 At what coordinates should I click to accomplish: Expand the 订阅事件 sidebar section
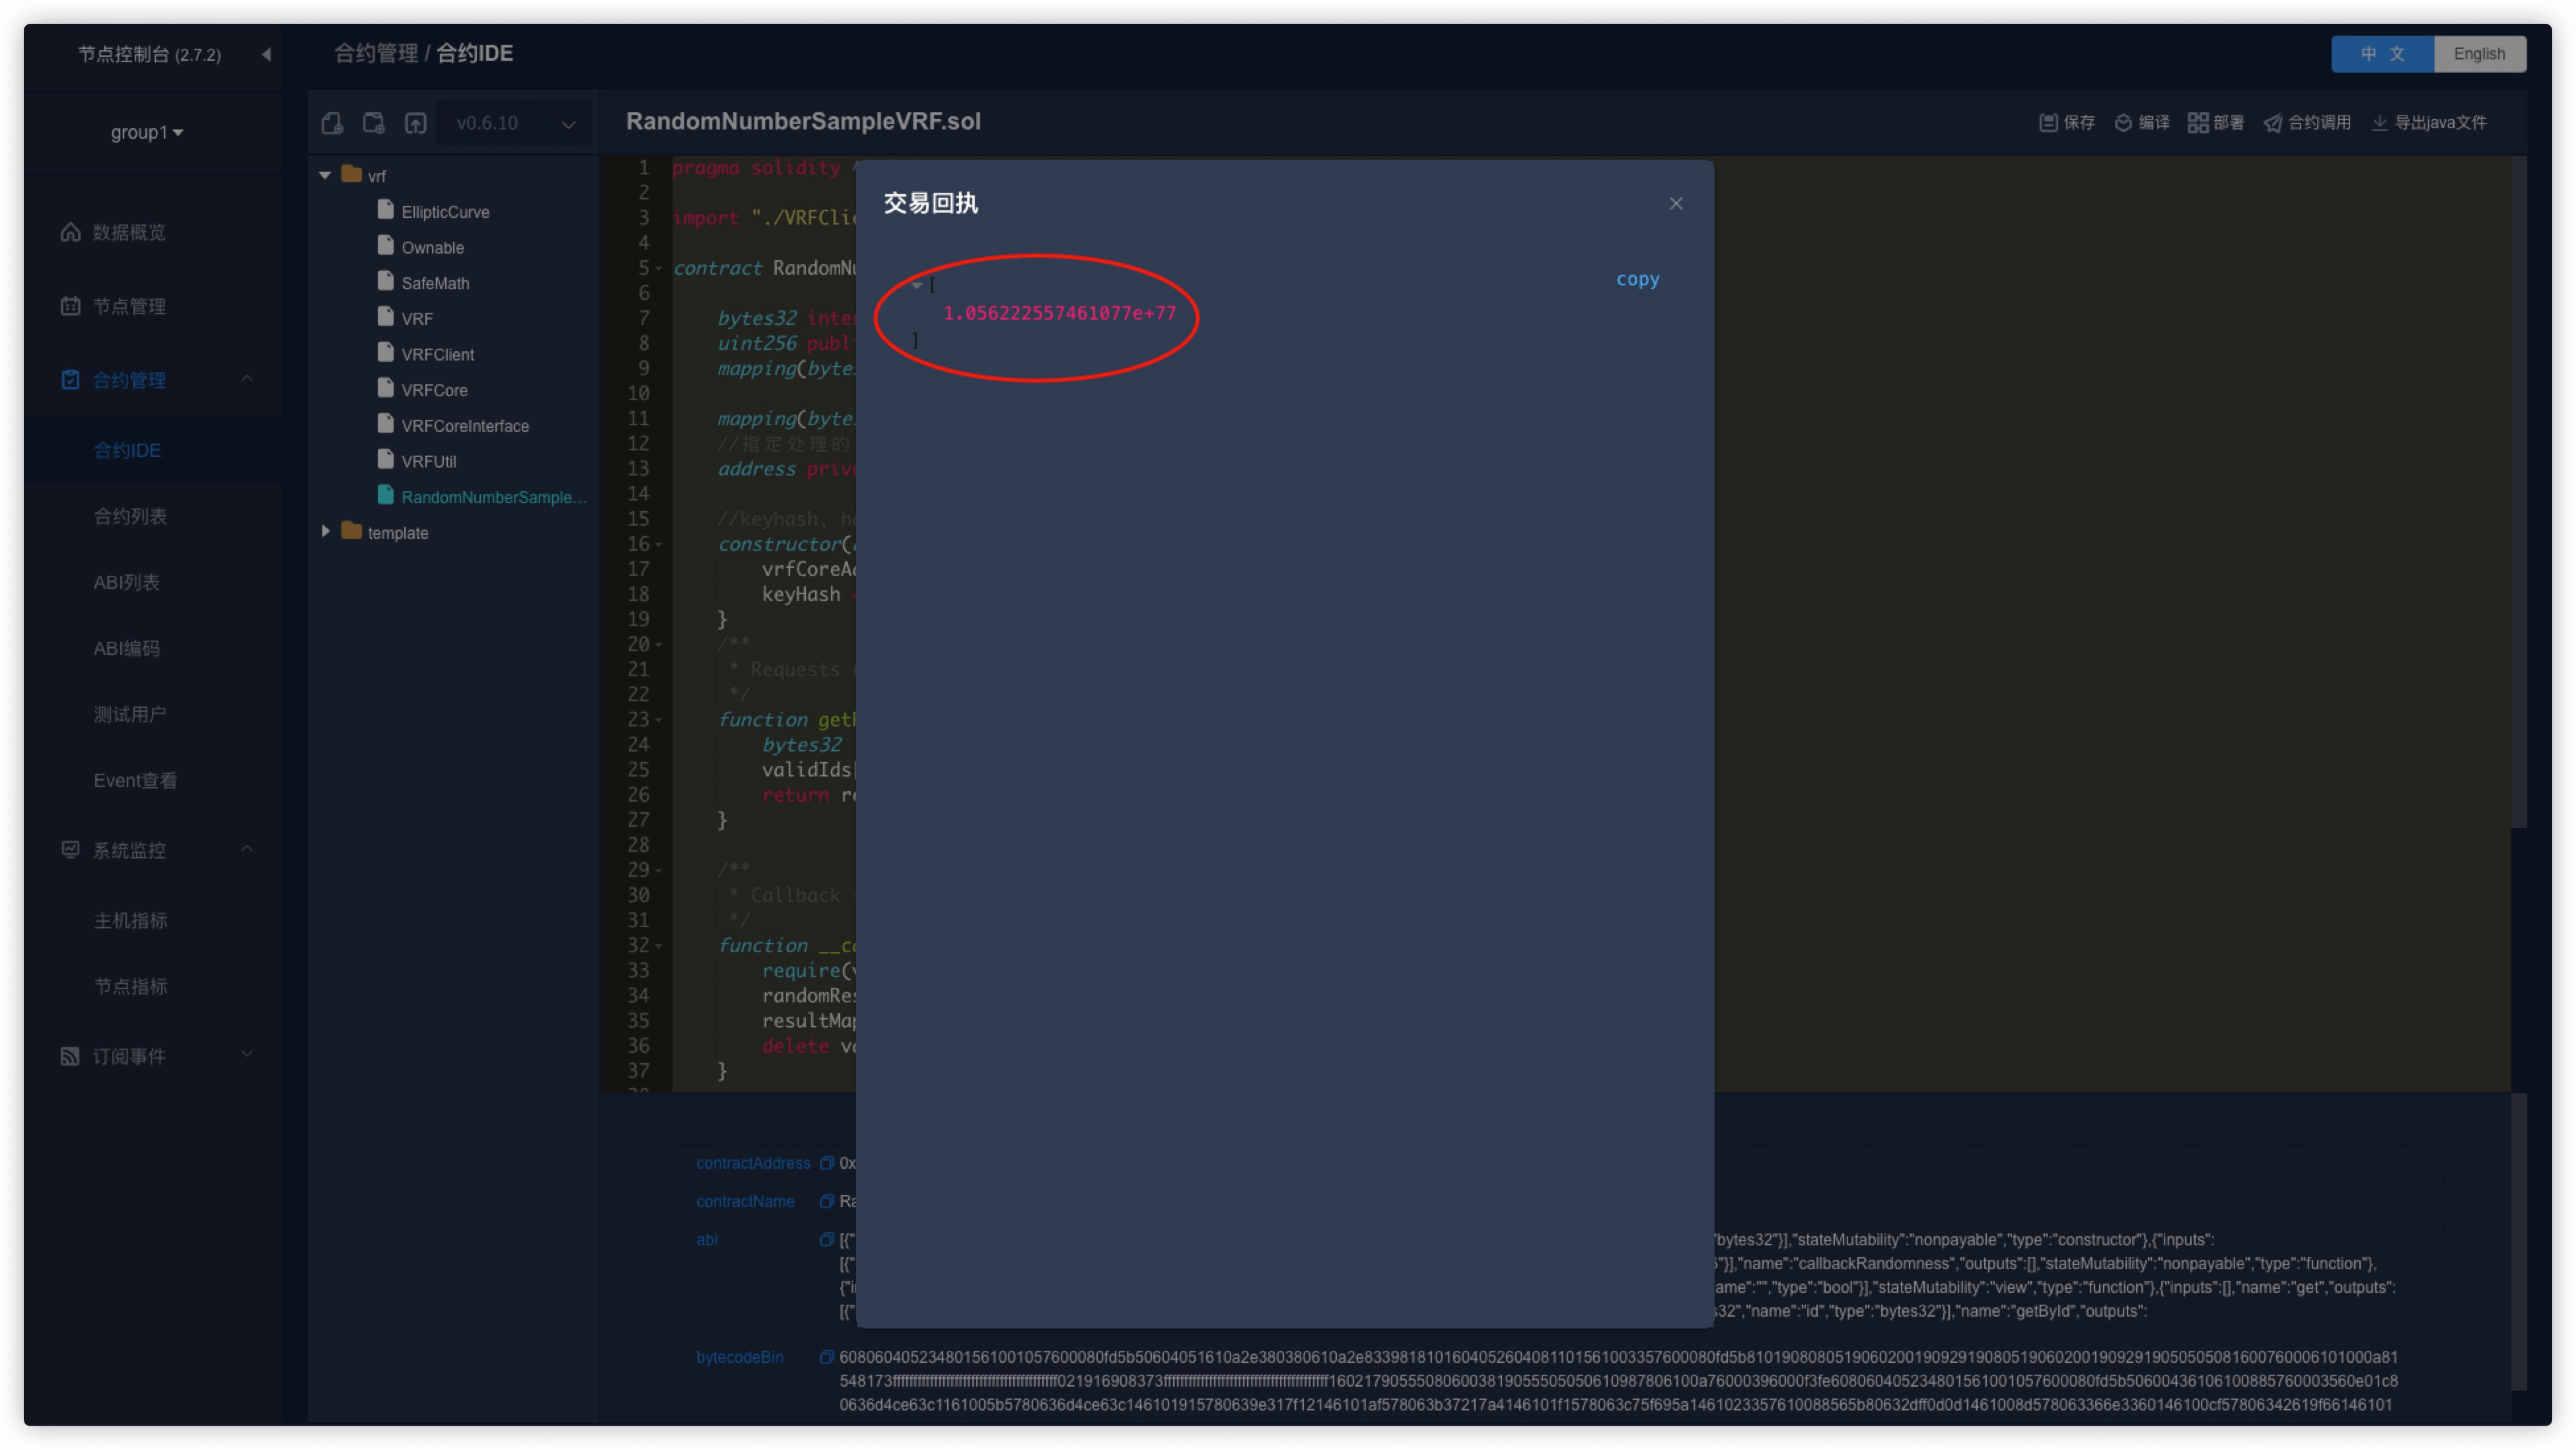click(247, 1055)
